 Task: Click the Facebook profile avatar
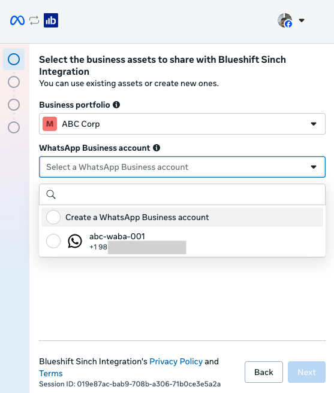point(285,20)
